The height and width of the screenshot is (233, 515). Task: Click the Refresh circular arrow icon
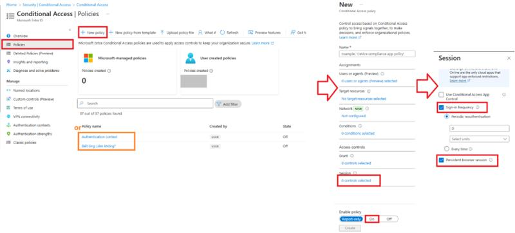click(222, 32)
